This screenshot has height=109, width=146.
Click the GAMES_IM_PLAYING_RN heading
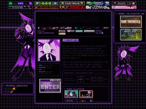tap(130, 14)
